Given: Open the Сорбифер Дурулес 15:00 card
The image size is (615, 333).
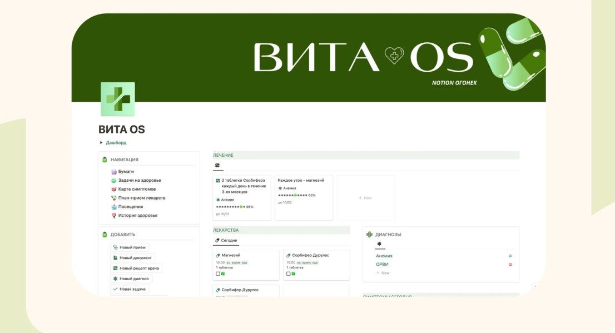Looking at the screenshot, I should coord(316,265).
